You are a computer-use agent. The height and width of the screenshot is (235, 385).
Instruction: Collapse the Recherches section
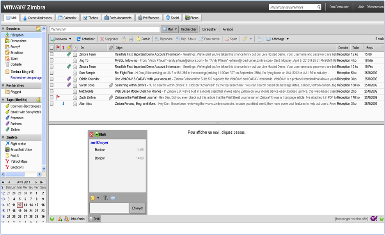pos(3,86)
